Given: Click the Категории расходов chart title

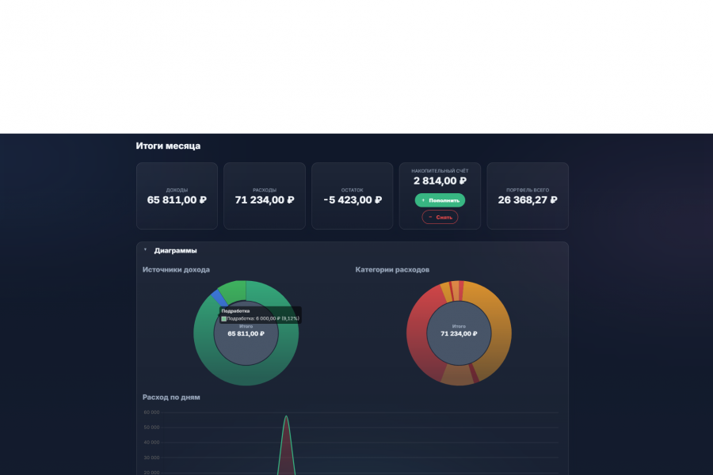Looking at the screenshot, I should (x=392, y=269).
